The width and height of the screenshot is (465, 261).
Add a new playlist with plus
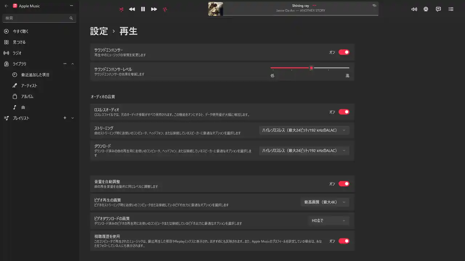pos(65,118)
